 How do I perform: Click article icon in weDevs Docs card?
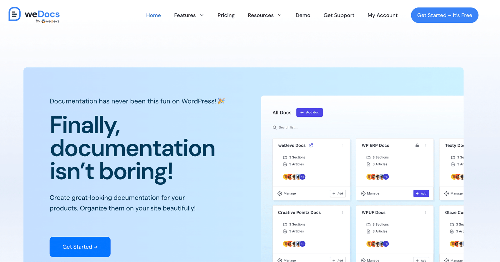285,164
